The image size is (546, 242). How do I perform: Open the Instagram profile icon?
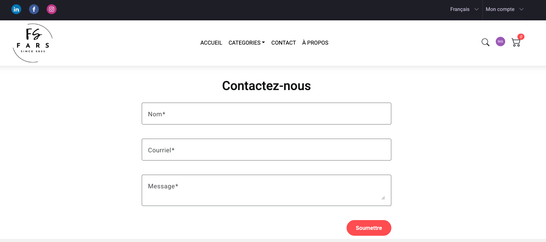51,9
